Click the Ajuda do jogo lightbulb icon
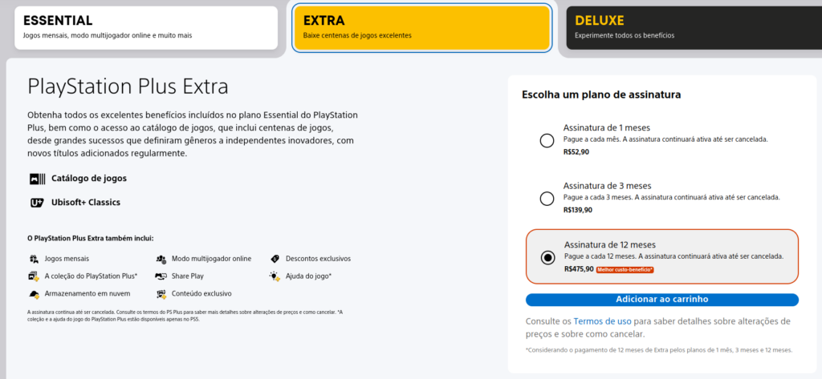 point(275,276)
